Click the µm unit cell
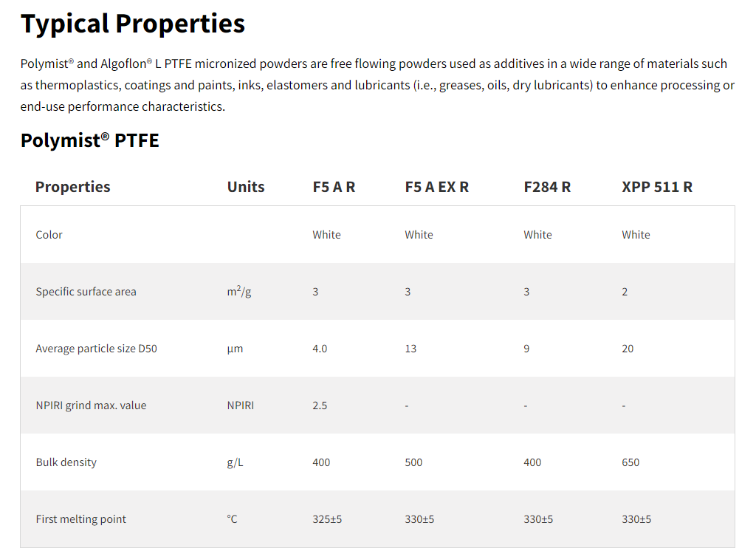 [x=236, y=349]
